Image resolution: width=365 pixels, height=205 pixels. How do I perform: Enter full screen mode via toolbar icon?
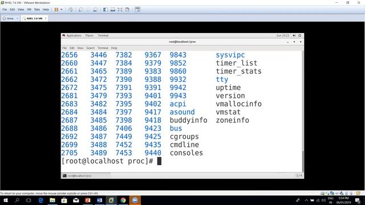pos(120,10)
